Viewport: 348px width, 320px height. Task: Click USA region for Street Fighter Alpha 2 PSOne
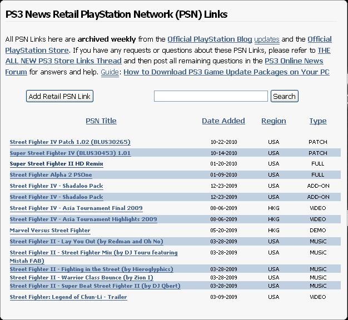(274, 175)
